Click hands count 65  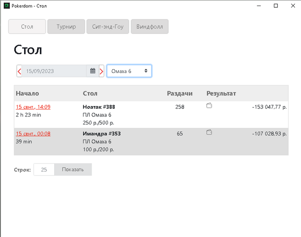[180, 134]
